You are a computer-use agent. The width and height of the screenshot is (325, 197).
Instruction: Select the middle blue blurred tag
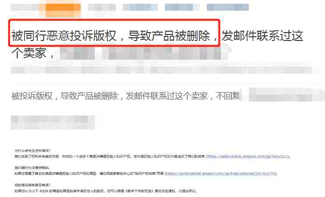coord(179,7)
